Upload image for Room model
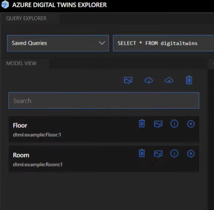 coord(158,154)
